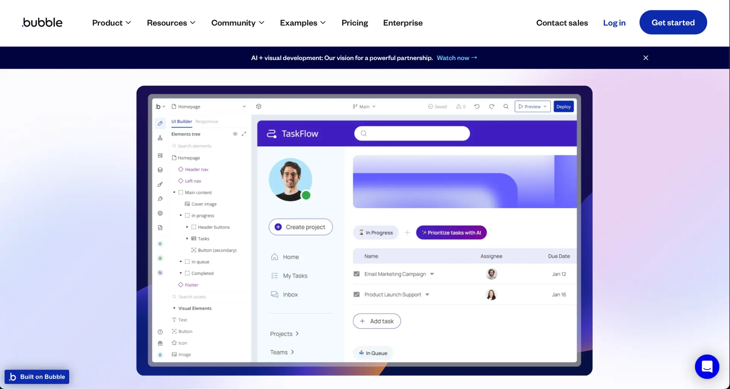This screenshot has width=730, height=389.
Task: Open the Product dropdown menu
Action: (111, 23)
